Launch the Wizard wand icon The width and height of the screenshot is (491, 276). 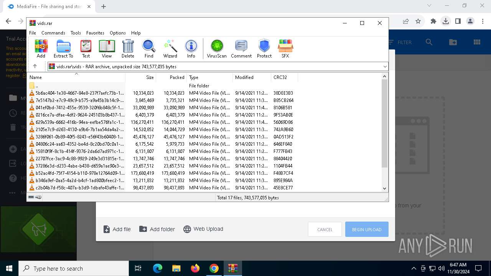(170, 49)
